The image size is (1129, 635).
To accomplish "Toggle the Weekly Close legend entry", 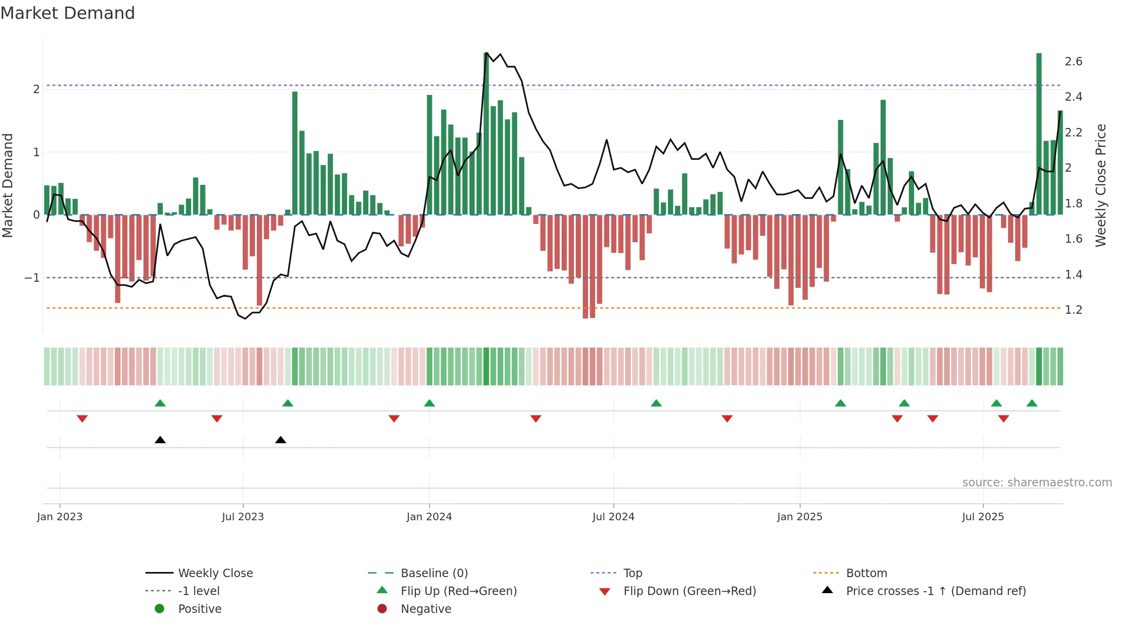I will [x=199, y=573].
